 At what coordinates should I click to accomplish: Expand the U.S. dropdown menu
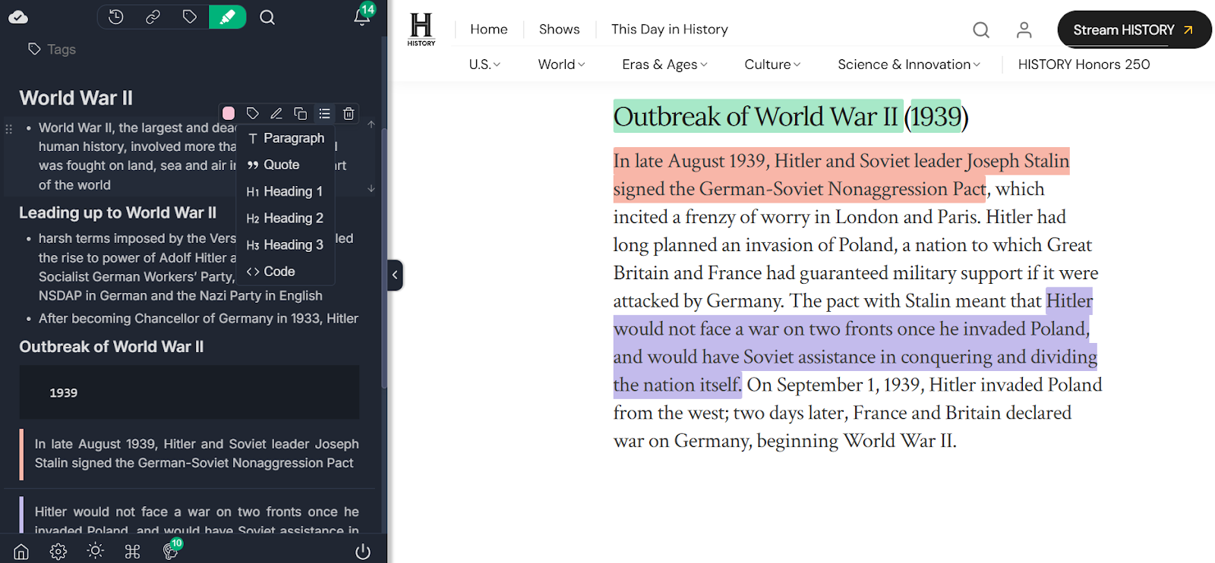[x=484, y=64]
